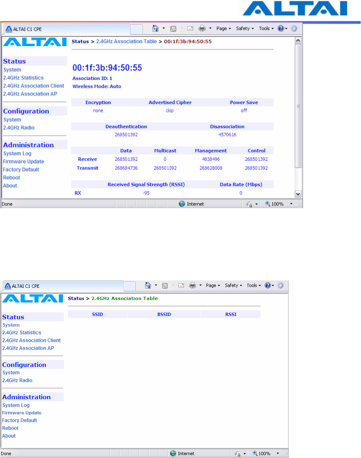Click the Print icon in upper browser toolbar
This screenshot has height=458, width=361.
(202, 29)
